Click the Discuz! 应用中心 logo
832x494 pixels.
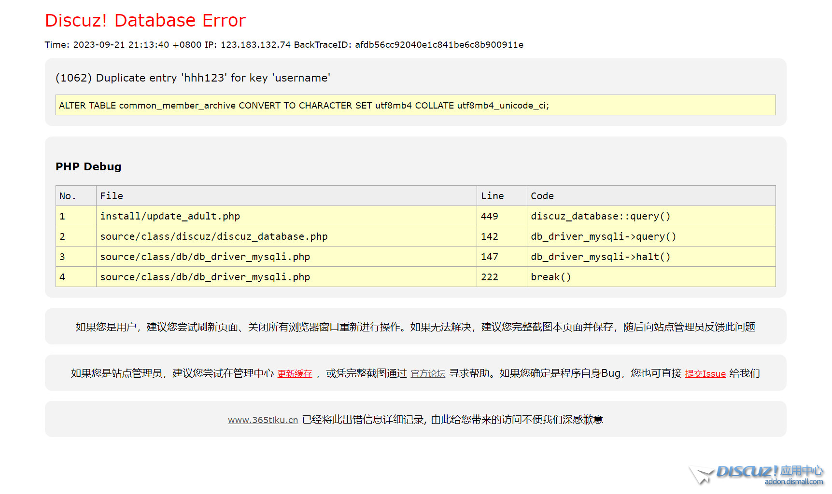tap(757, 475)
